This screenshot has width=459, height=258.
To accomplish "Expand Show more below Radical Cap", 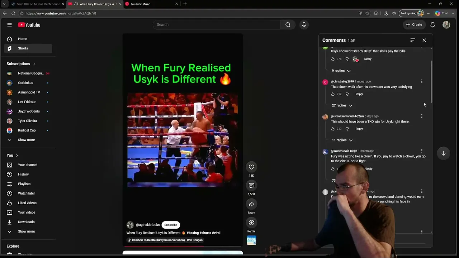I will [x=26, y=140].
